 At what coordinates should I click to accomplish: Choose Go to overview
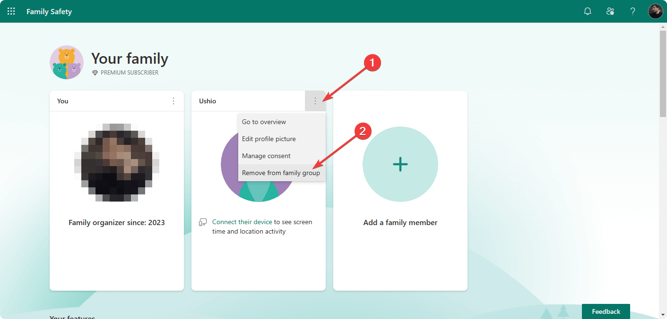[x=282, y=122]
